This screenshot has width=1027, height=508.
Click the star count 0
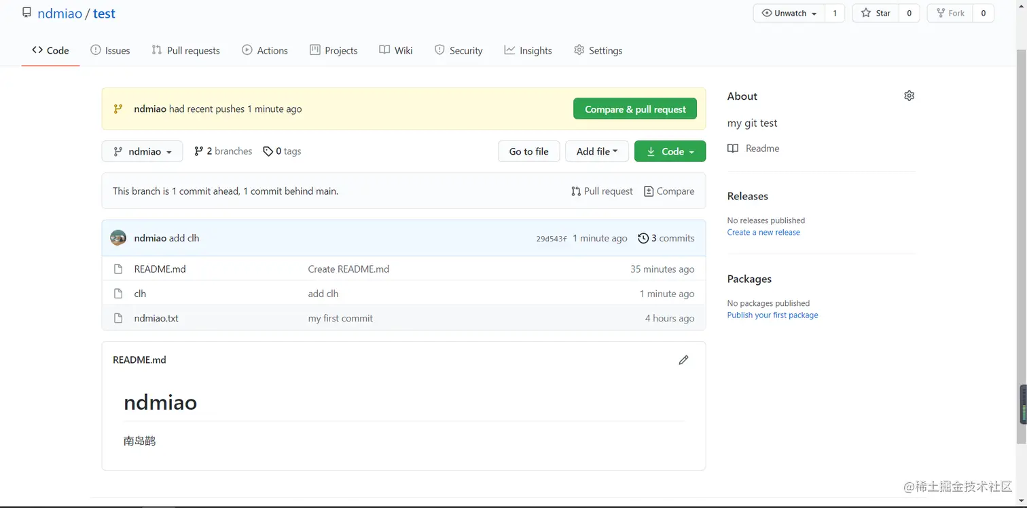click(x=909, y=13)
